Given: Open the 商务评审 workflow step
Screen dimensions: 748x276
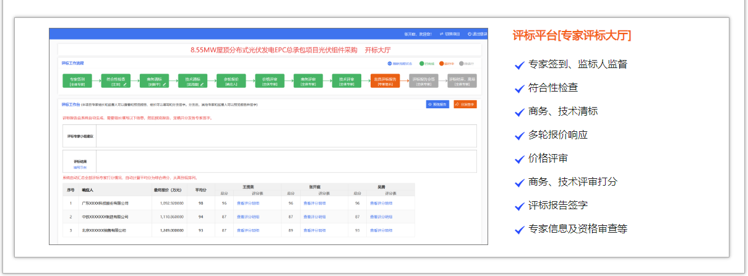Looking at the screenshot, I should (308, 81).
